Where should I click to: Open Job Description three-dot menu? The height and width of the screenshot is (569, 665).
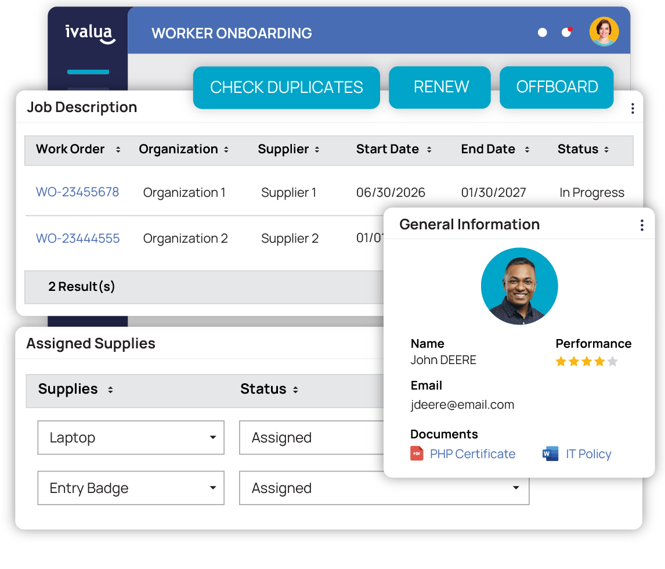[633, 108]
